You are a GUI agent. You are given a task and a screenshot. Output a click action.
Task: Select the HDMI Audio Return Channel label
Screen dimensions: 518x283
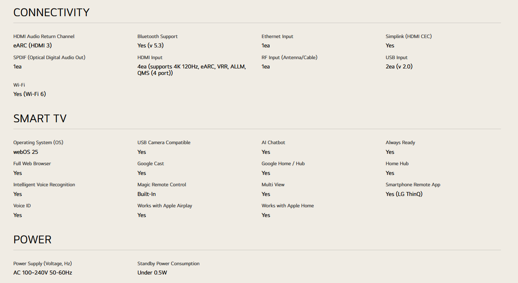[x=44, y=36]
